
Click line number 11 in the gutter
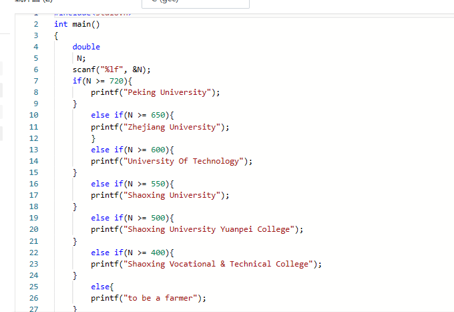[33, 127]
